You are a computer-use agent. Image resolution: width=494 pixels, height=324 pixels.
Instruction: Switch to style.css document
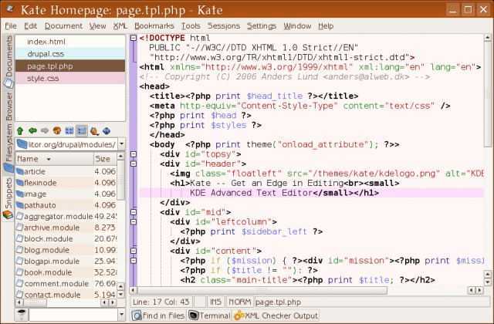click(70, 79)
